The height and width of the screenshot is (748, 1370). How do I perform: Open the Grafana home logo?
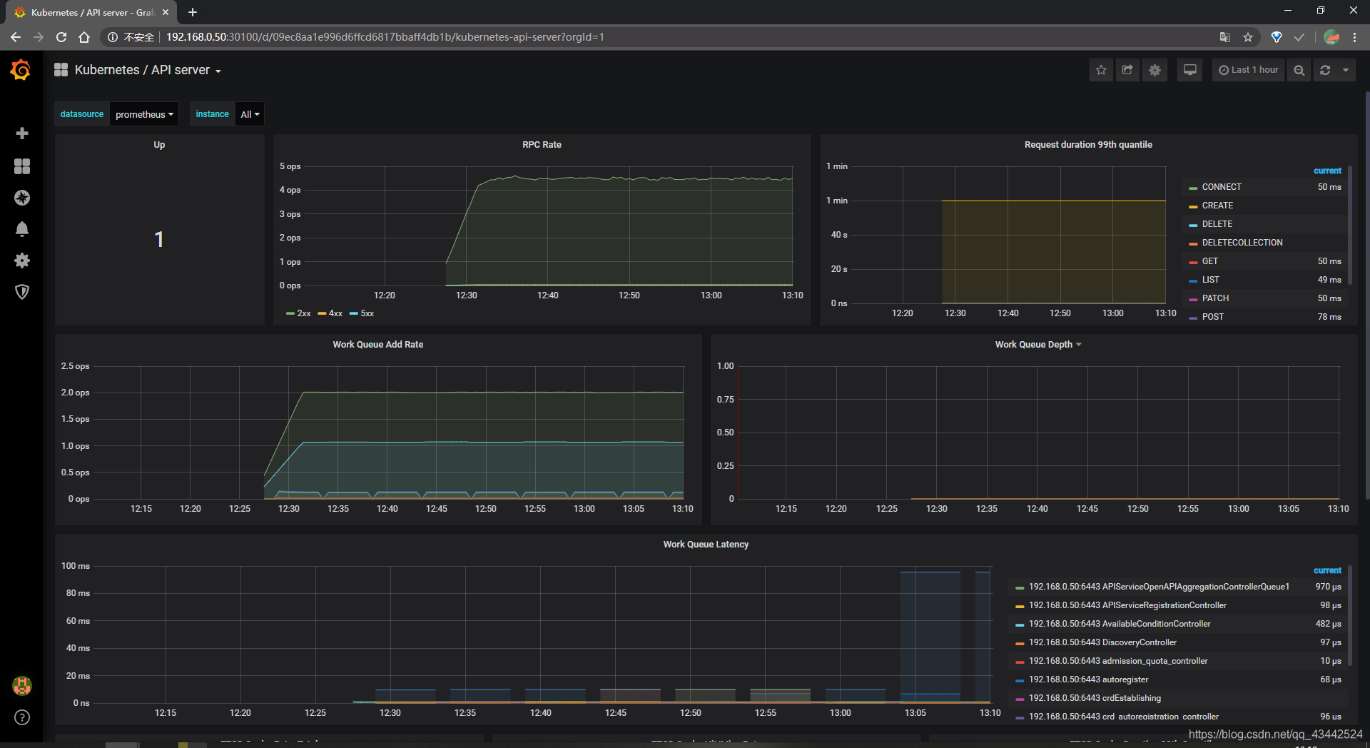[21, 70]
